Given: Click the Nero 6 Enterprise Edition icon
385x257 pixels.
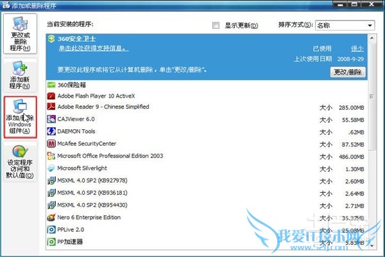Looking at the screenshot, I should coord(51,217).
